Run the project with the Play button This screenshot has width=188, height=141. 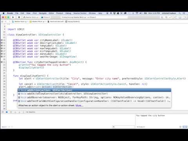click(x=13, y=17)
